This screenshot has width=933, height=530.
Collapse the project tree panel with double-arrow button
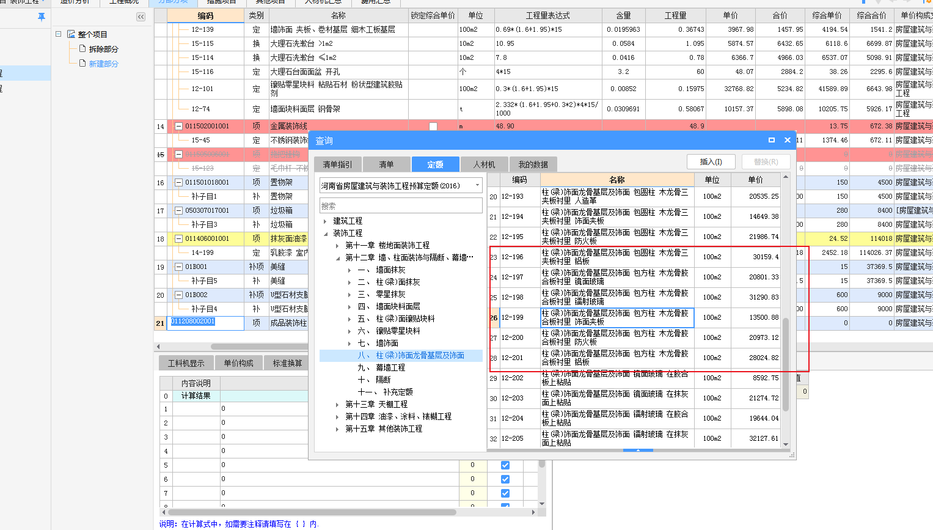(141, 17)
